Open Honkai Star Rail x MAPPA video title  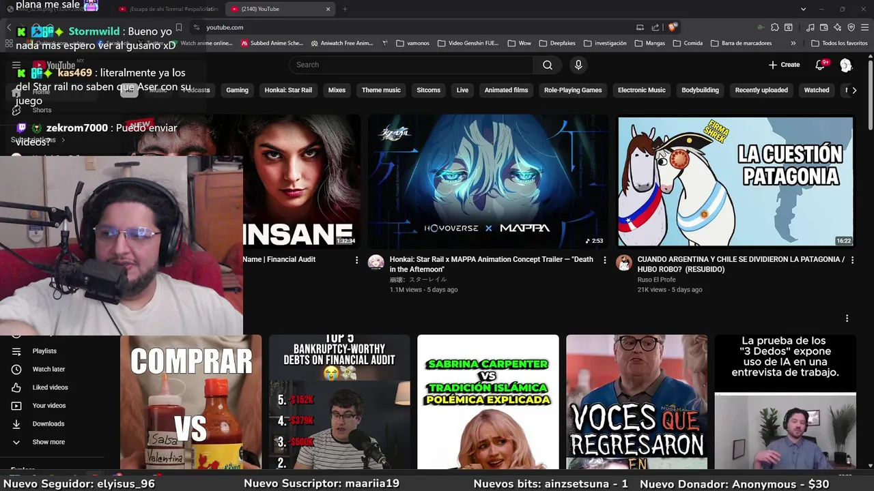point(491,264)
